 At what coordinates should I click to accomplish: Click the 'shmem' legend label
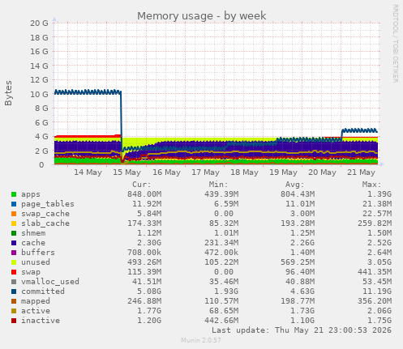coord(33,233)
